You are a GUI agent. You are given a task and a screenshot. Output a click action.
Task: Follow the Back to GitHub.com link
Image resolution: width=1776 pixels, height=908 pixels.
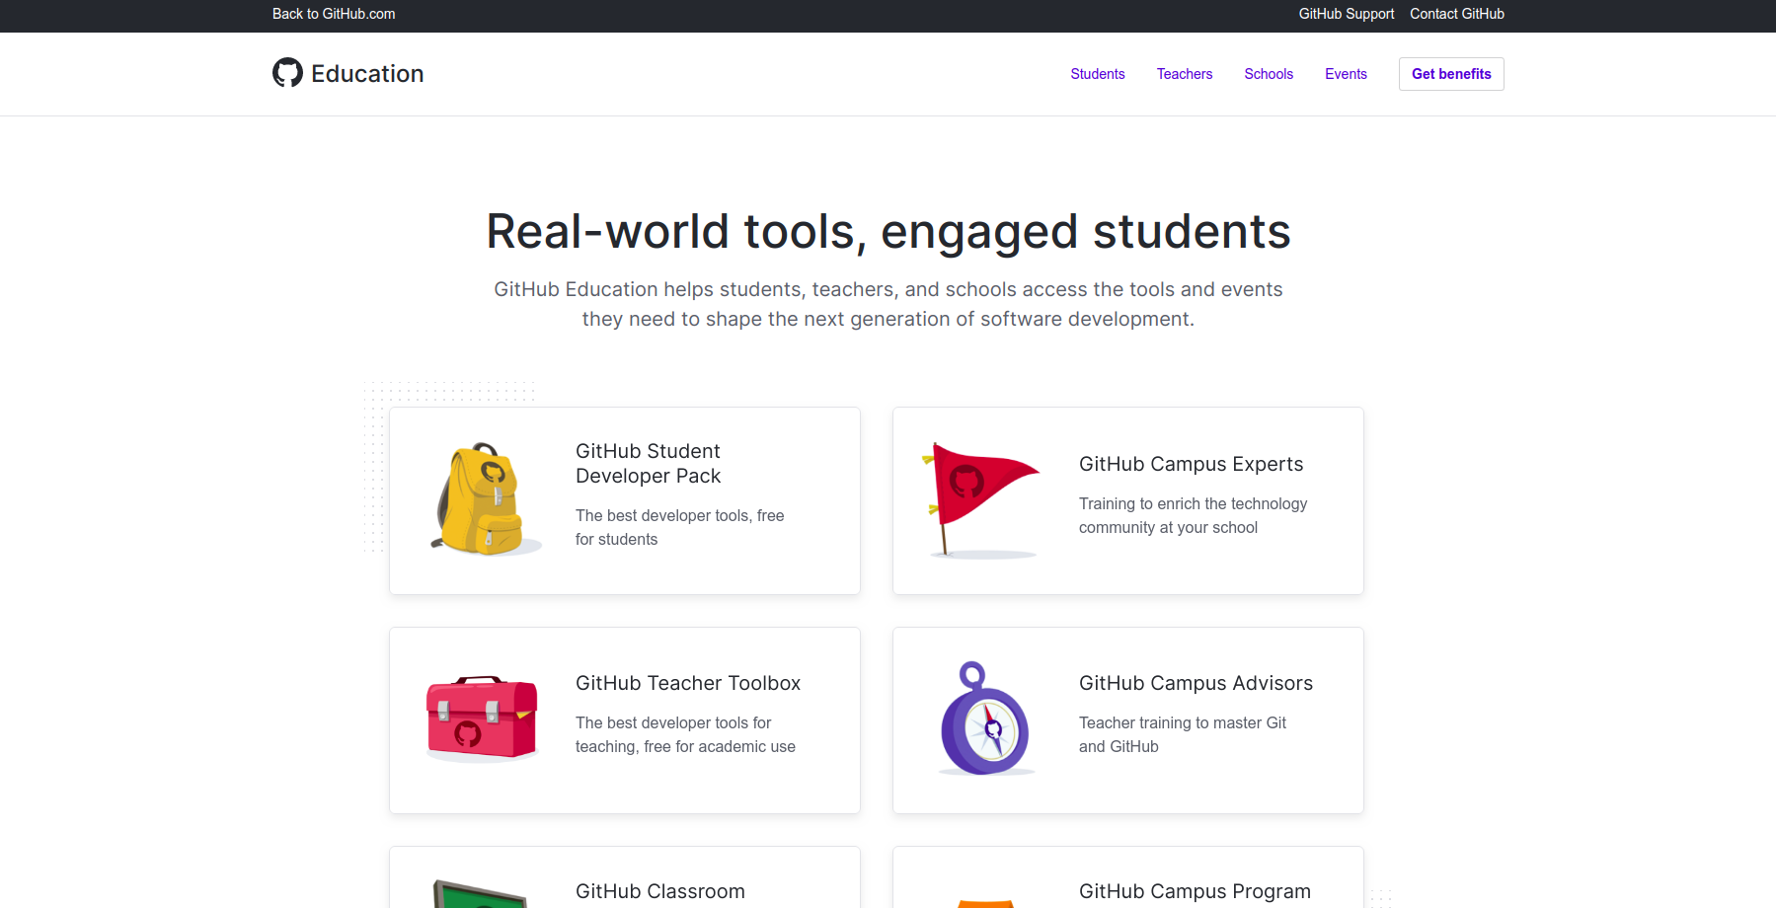(333, 14)
